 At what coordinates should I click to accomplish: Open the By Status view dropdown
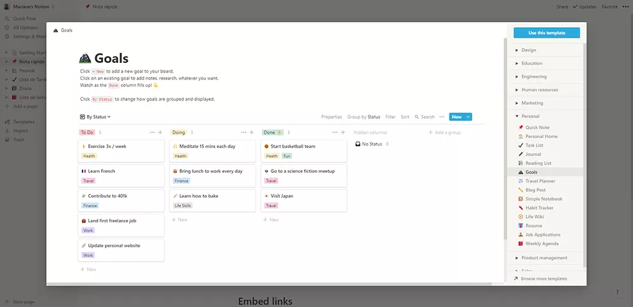coord(95,117)
